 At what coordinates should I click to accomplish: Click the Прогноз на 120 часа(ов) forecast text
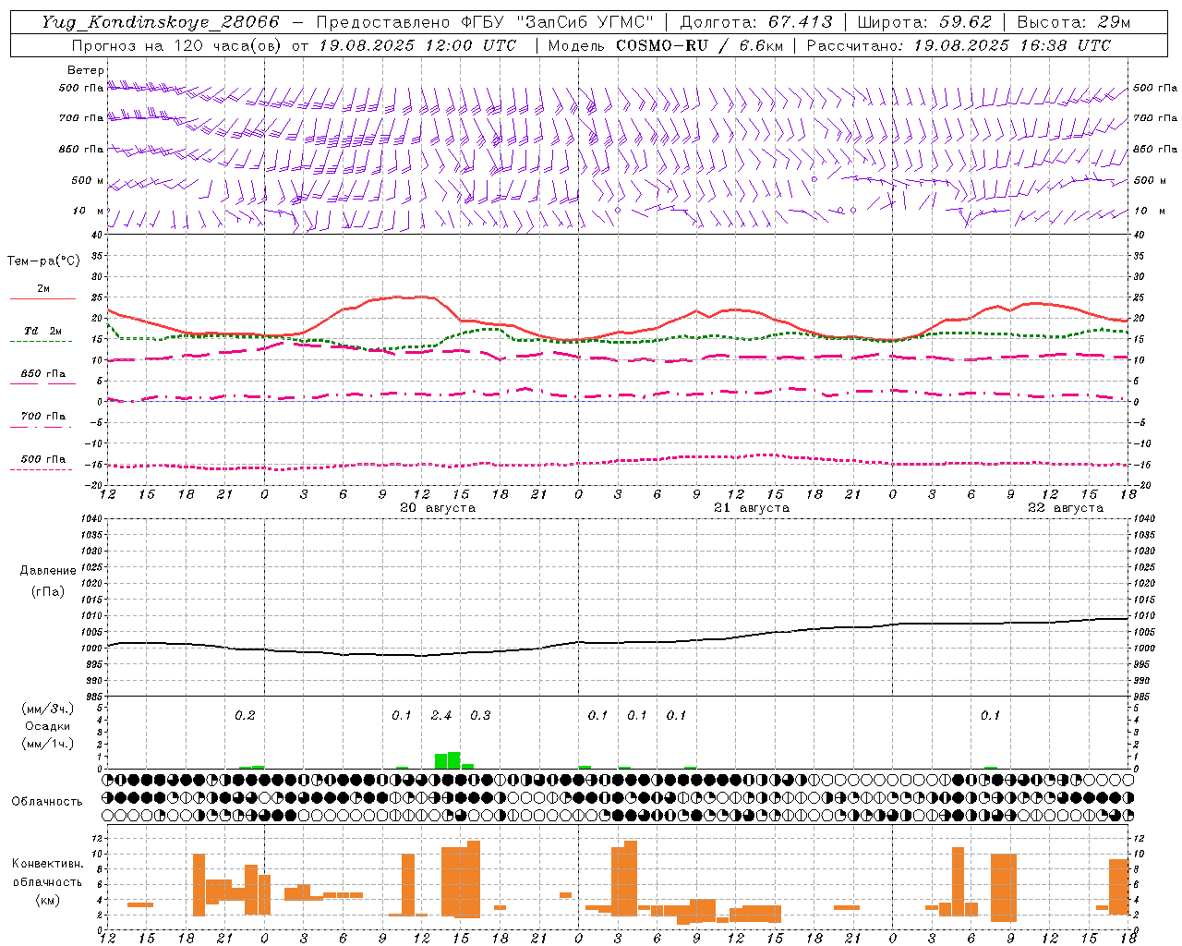coord(178,45)
